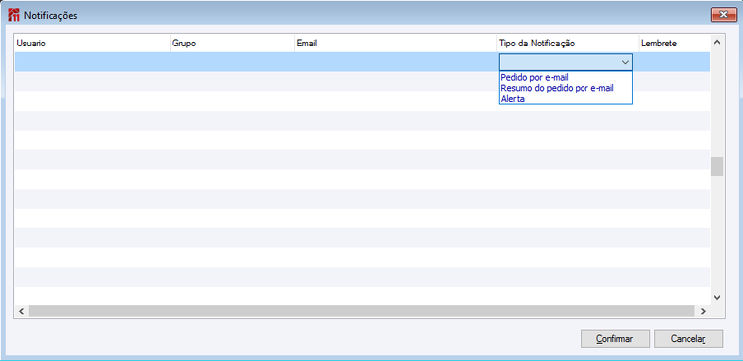
Task: Collapse the Tipo da Notificação dropdown arrow
Action: click(625, 62)
